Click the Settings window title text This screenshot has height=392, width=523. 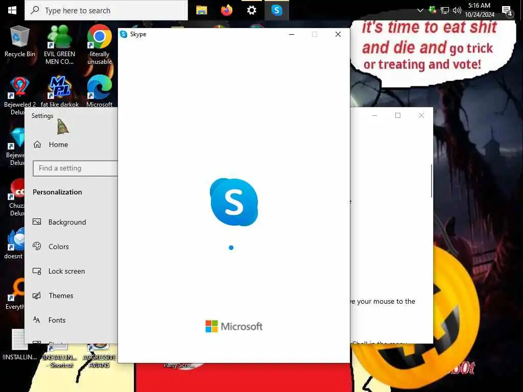pos(42,116)
